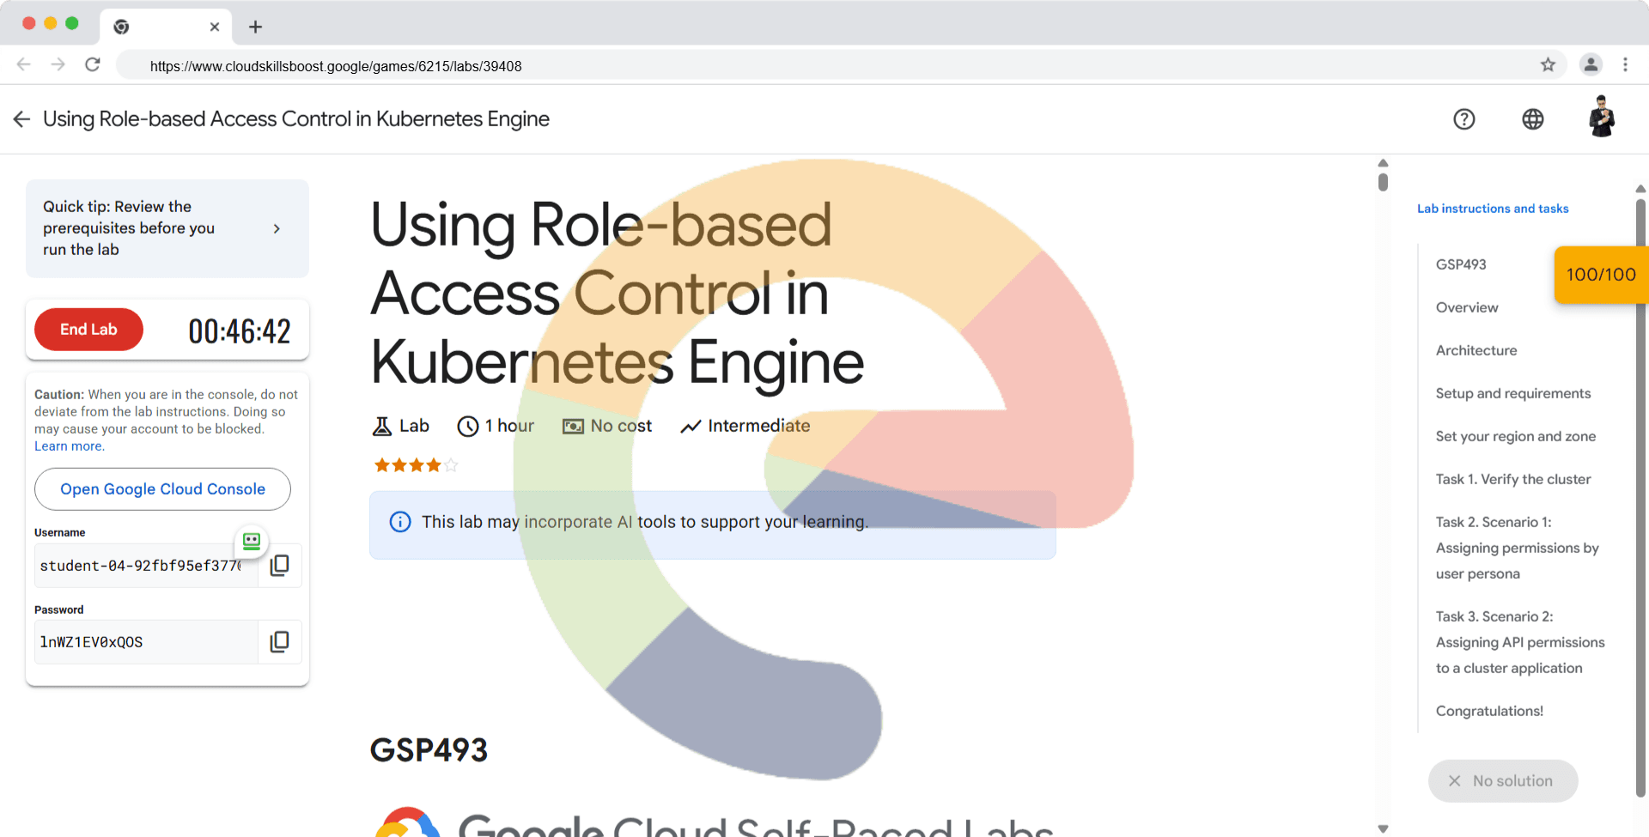Click the back arrow beside the lab title
The height and width of the screenshot is (837, 1649).
[x=21, y=119]
